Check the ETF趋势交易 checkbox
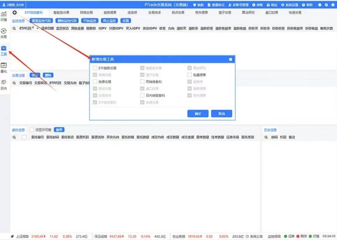This screenshot has height=240, width=337. pos(95,68)
